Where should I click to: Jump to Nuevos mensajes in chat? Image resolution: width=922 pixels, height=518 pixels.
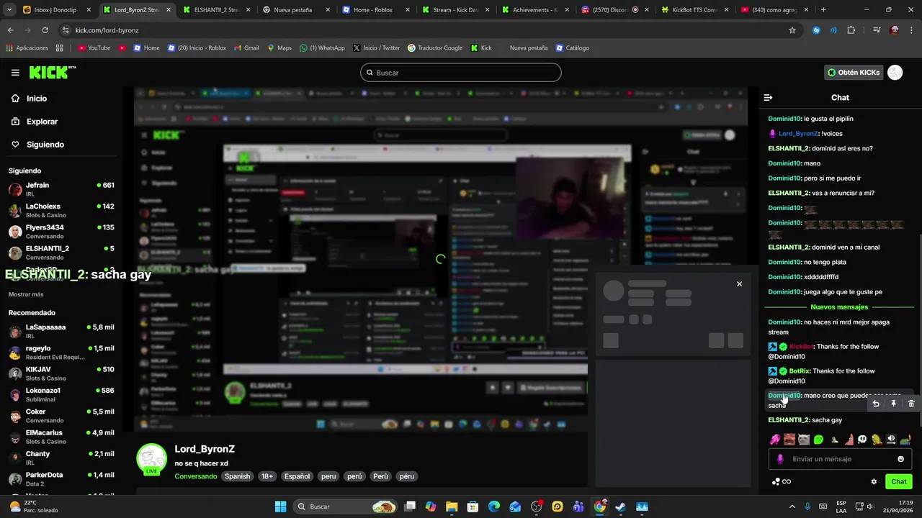click(x=839, y=307)
